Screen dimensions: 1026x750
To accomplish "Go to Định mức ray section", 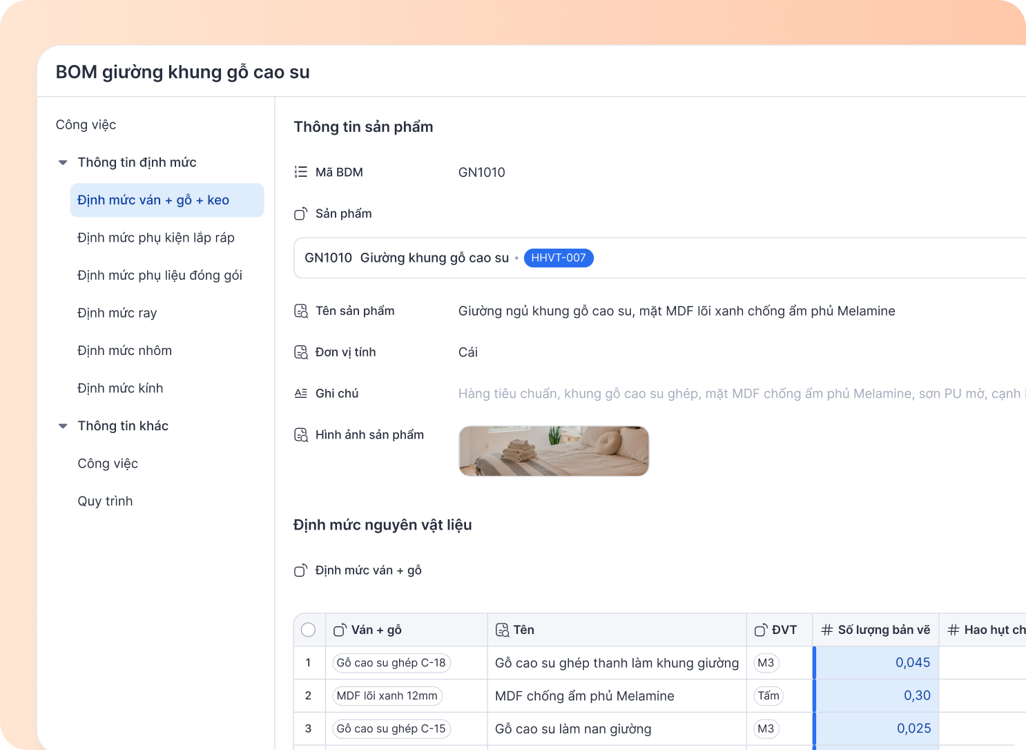I will (x=117, y=313).
